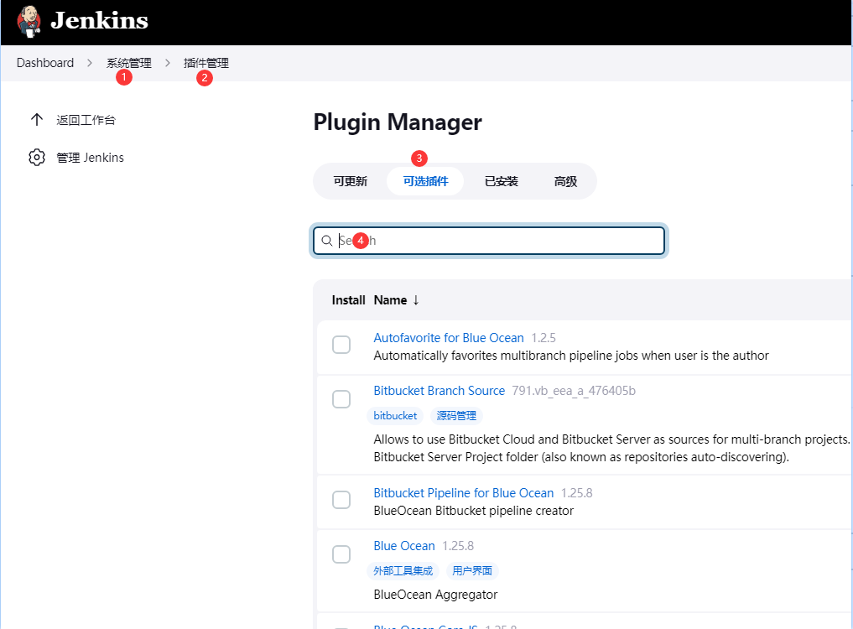Open the Bitbucket Branch Source plugin link
Image resolution: width=853 pixels, height=629 pixels.
click(439, 391)
